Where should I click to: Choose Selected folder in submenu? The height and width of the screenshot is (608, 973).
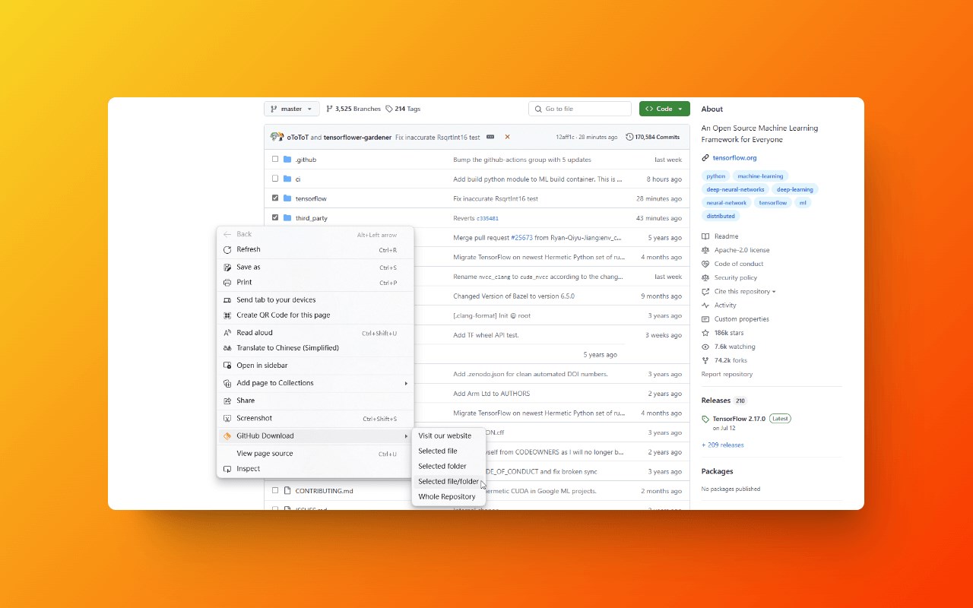(448, 466)
